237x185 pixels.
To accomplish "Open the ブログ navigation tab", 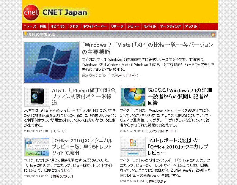I will (74, 26).
